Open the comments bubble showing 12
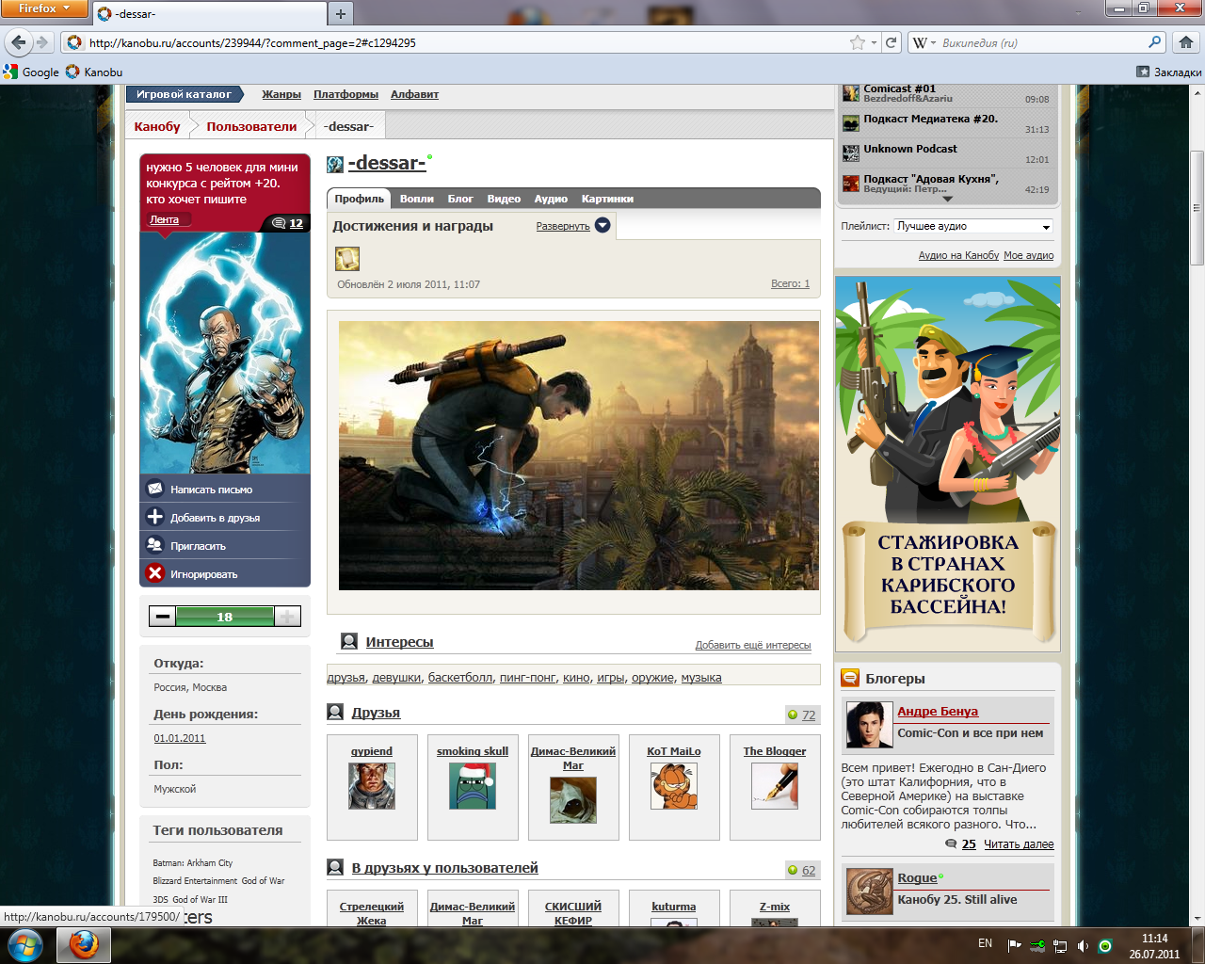This screenshot has width=1205, height=964. (287, 223)
